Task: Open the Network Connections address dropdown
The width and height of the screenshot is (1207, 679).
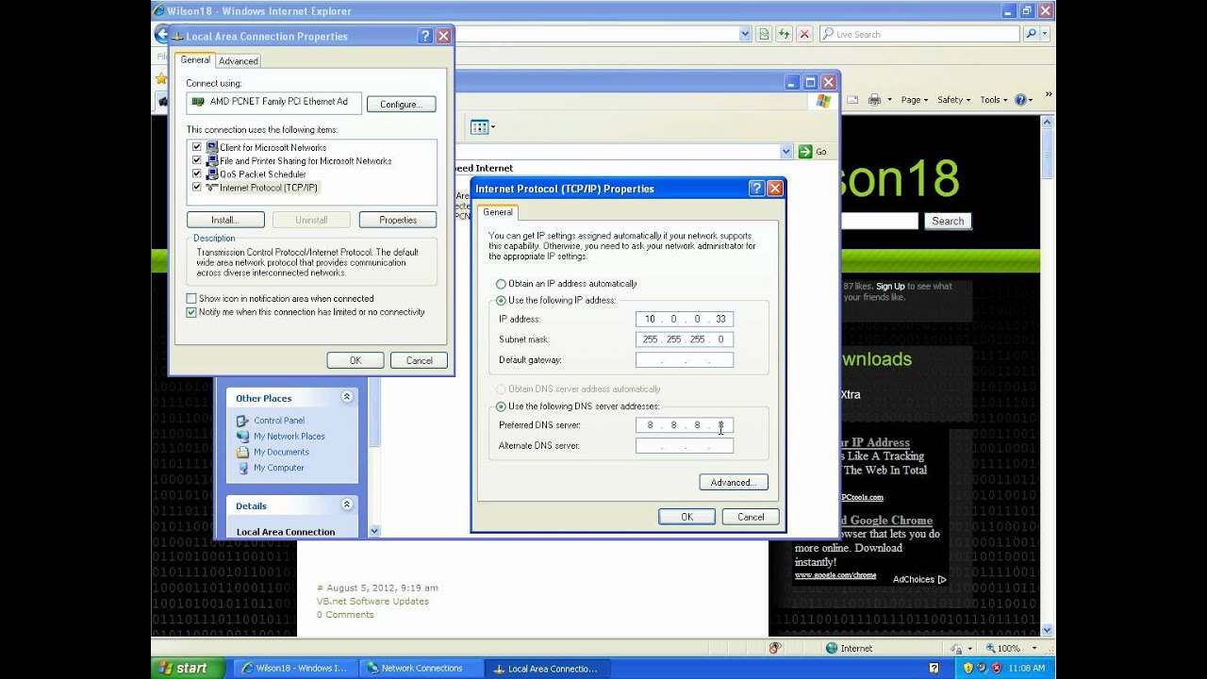Action: 786,152
